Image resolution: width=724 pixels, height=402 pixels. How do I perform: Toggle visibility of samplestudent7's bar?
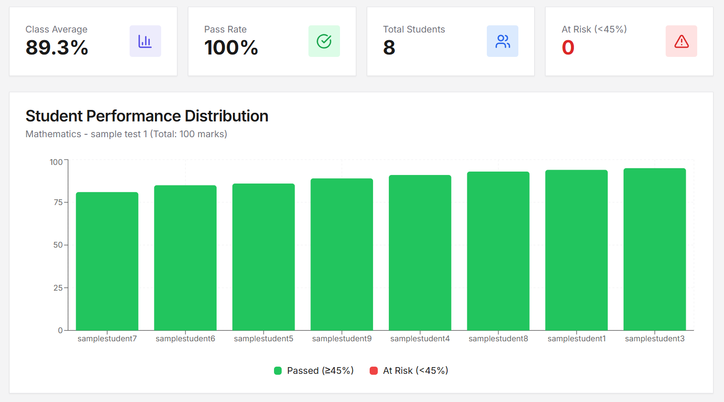(107, 261)
